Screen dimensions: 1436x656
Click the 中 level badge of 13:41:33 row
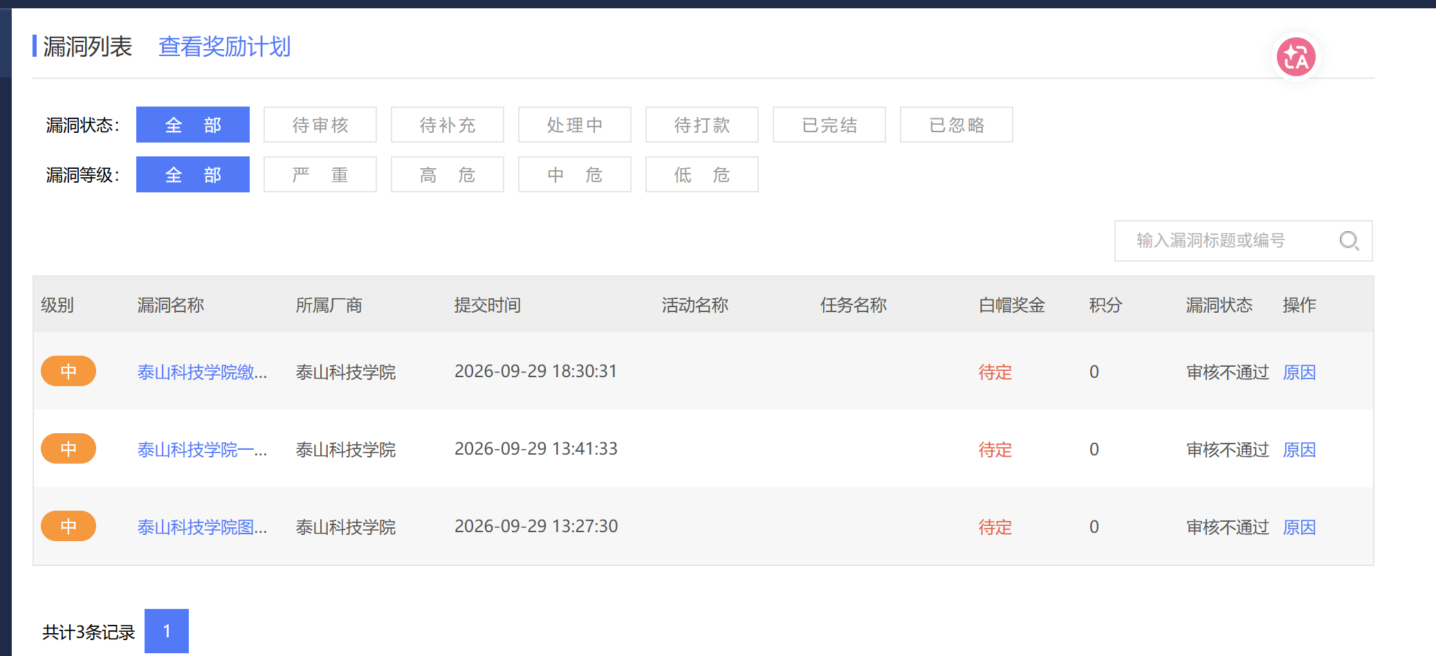[68, 448]
